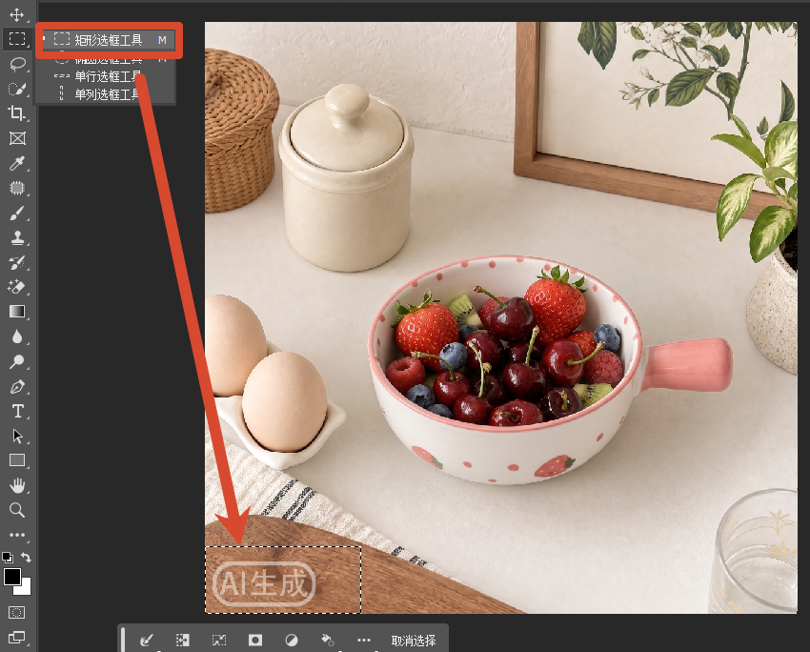
Task: Select the Crop tool
Action: (x=16, y=113)
